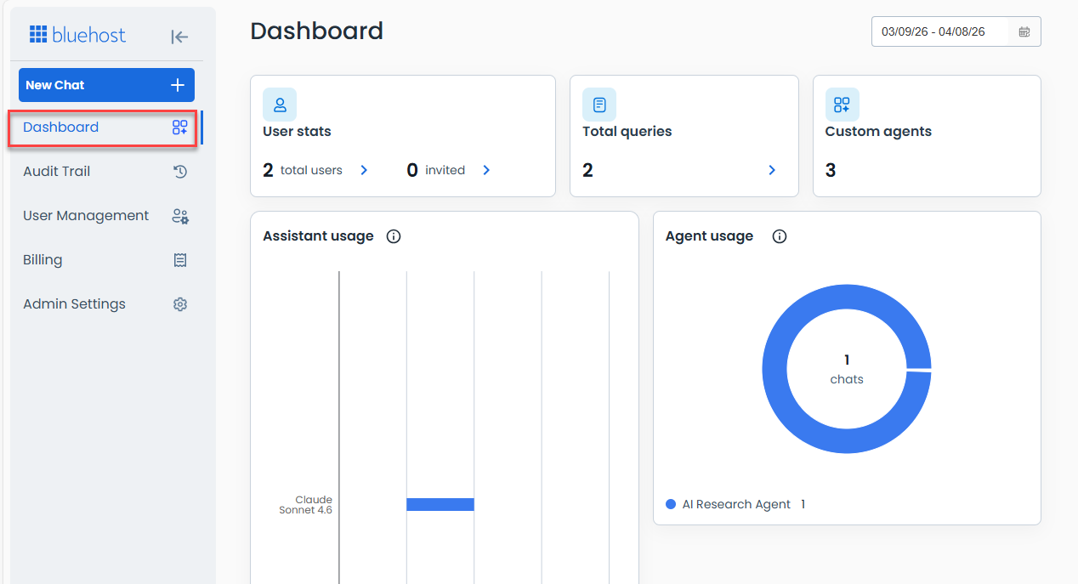1078x584 pixels.
Task: Click the User stats person icon
Action: pos(280,105)
